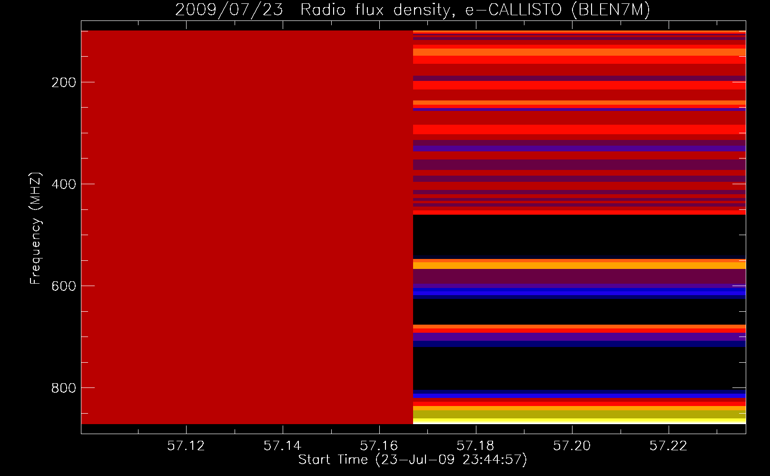The image size is (770, 476).
Task: Click the 57.18 time tick label
Action: [475, 446]
